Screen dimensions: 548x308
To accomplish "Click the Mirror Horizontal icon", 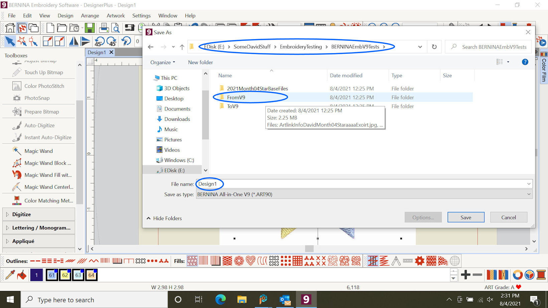I will click(x=74, y=41).
